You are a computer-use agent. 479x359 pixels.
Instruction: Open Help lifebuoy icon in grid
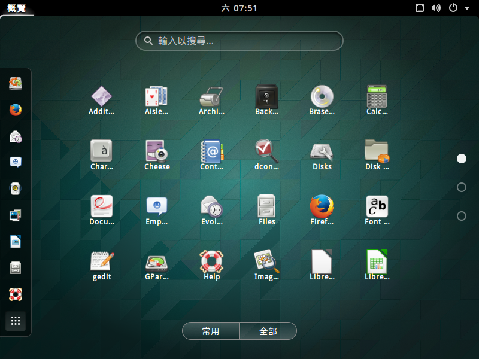[x=212, y=261]
